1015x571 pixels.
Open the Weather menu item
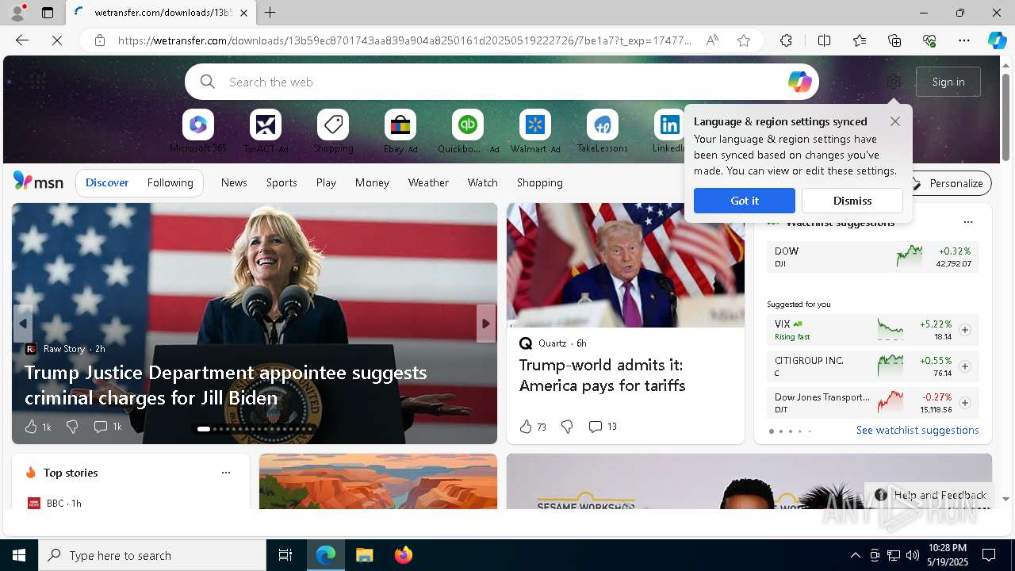tap(428, 182)
